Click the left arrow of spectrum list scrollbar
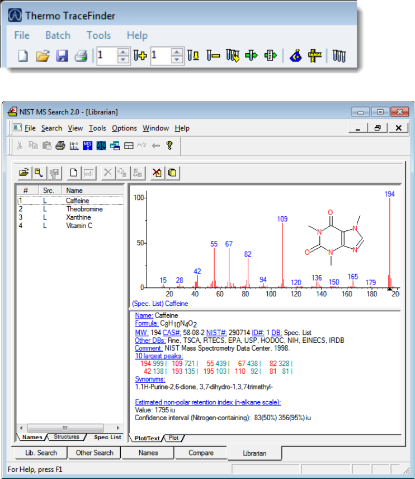415x479 pixels. point(21,427)
